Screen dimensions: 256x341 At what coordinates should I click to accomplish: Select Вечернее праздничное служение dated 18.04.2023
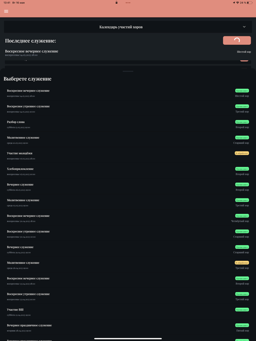click(x=128, y=328)
